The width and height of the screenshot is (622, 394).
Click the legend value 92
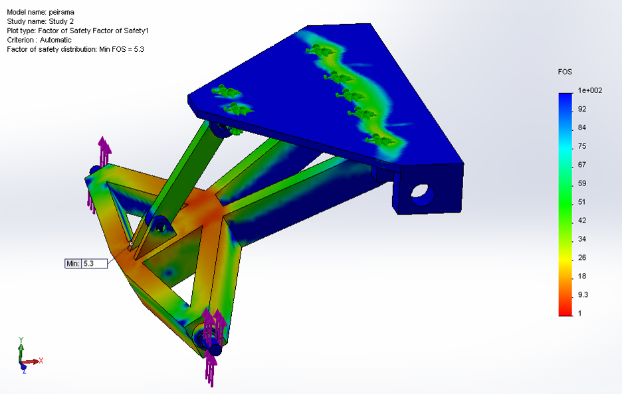[x=582, y=109]
